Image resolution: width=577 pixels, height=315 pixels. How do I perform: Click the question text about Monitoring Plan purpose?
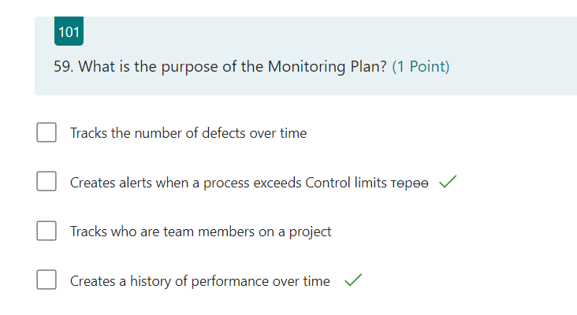(x=221, y=66)
